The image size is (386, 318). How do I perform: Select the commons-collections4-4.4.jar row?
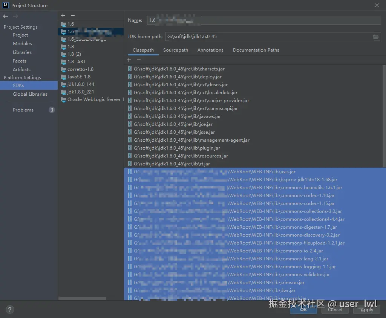255,219
